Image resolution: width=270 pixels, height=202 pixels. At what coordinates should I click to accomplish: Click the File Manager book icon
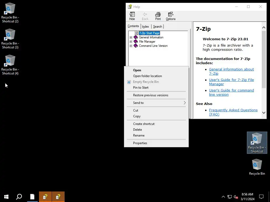point(136,41)
